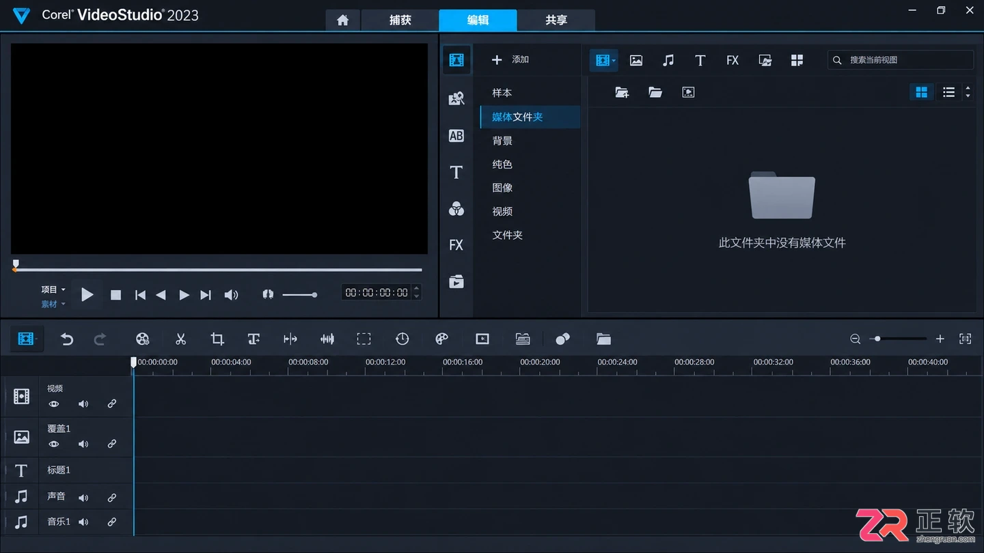Mute the 声音 track

tap(83, 498)
